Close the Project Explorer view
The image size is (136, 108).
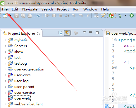[x=39, y=33]
